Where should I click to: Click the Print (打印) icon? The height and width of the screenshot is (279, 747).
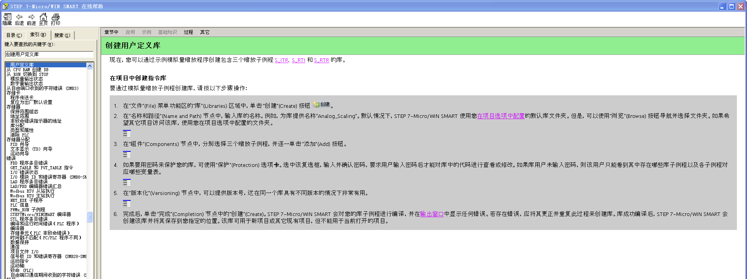[56, 17]
